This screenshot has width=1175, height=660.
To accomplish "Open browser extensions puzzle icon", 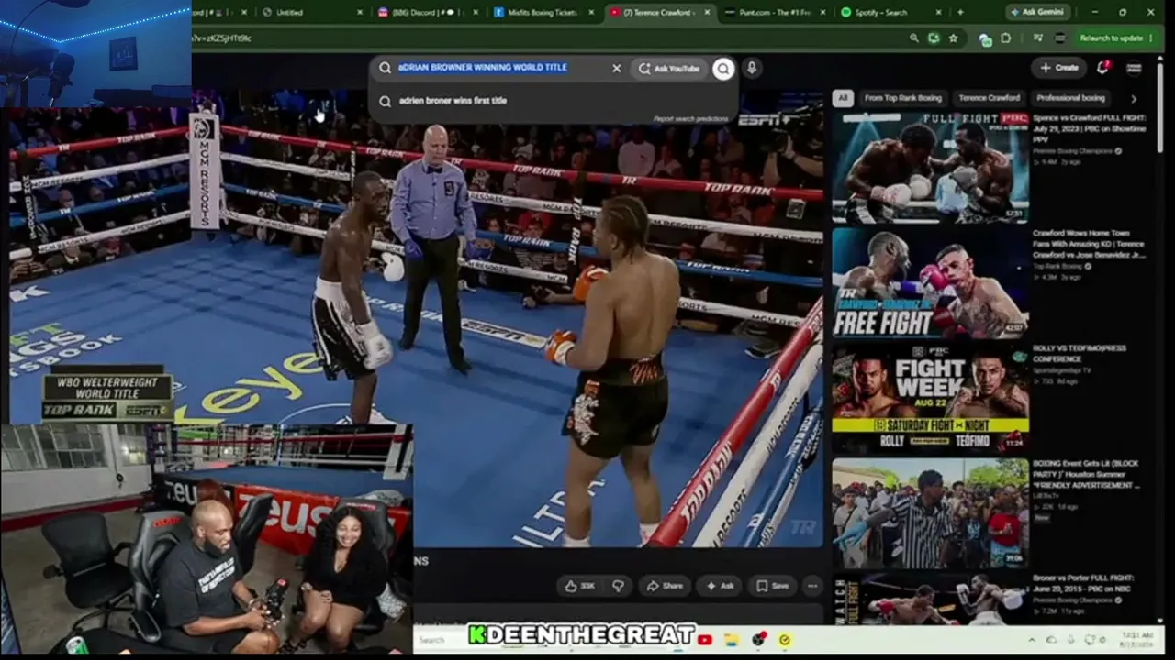I will pyautogui.click(x=1006, y=38).
